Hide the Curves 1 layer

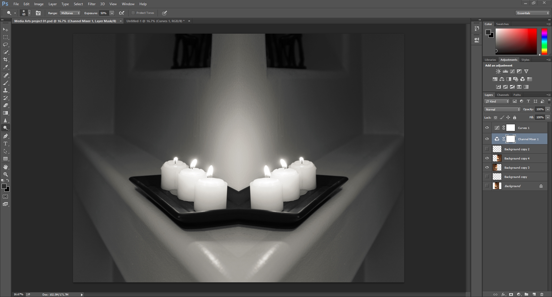[487, 128]
